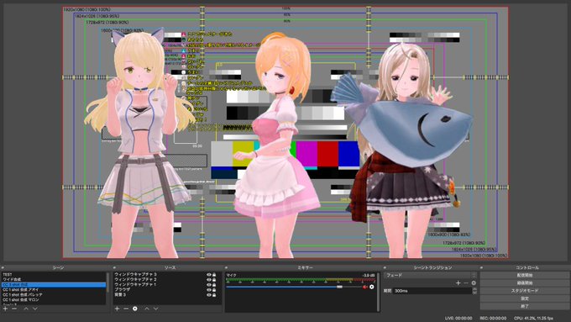Click the 300ms duration input field
The height and width of the screenshot is (322, 571).
(x=432, y=291)
